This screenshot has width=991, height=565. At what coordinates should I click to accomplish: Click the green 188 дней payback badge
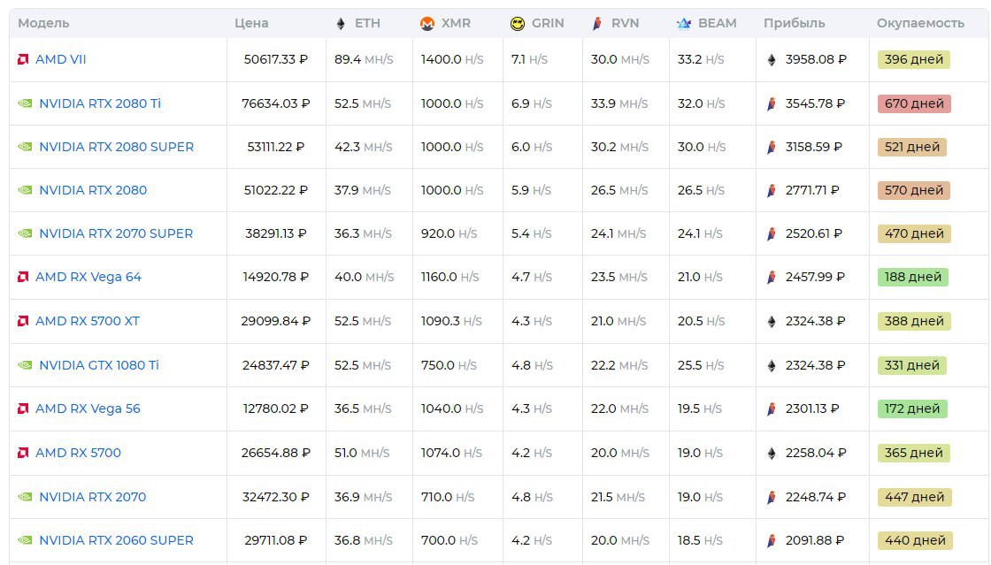912,277
